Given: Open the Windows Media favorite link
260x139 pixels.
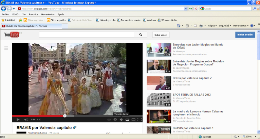Looking at the screenshot, I should pos(167,20).
